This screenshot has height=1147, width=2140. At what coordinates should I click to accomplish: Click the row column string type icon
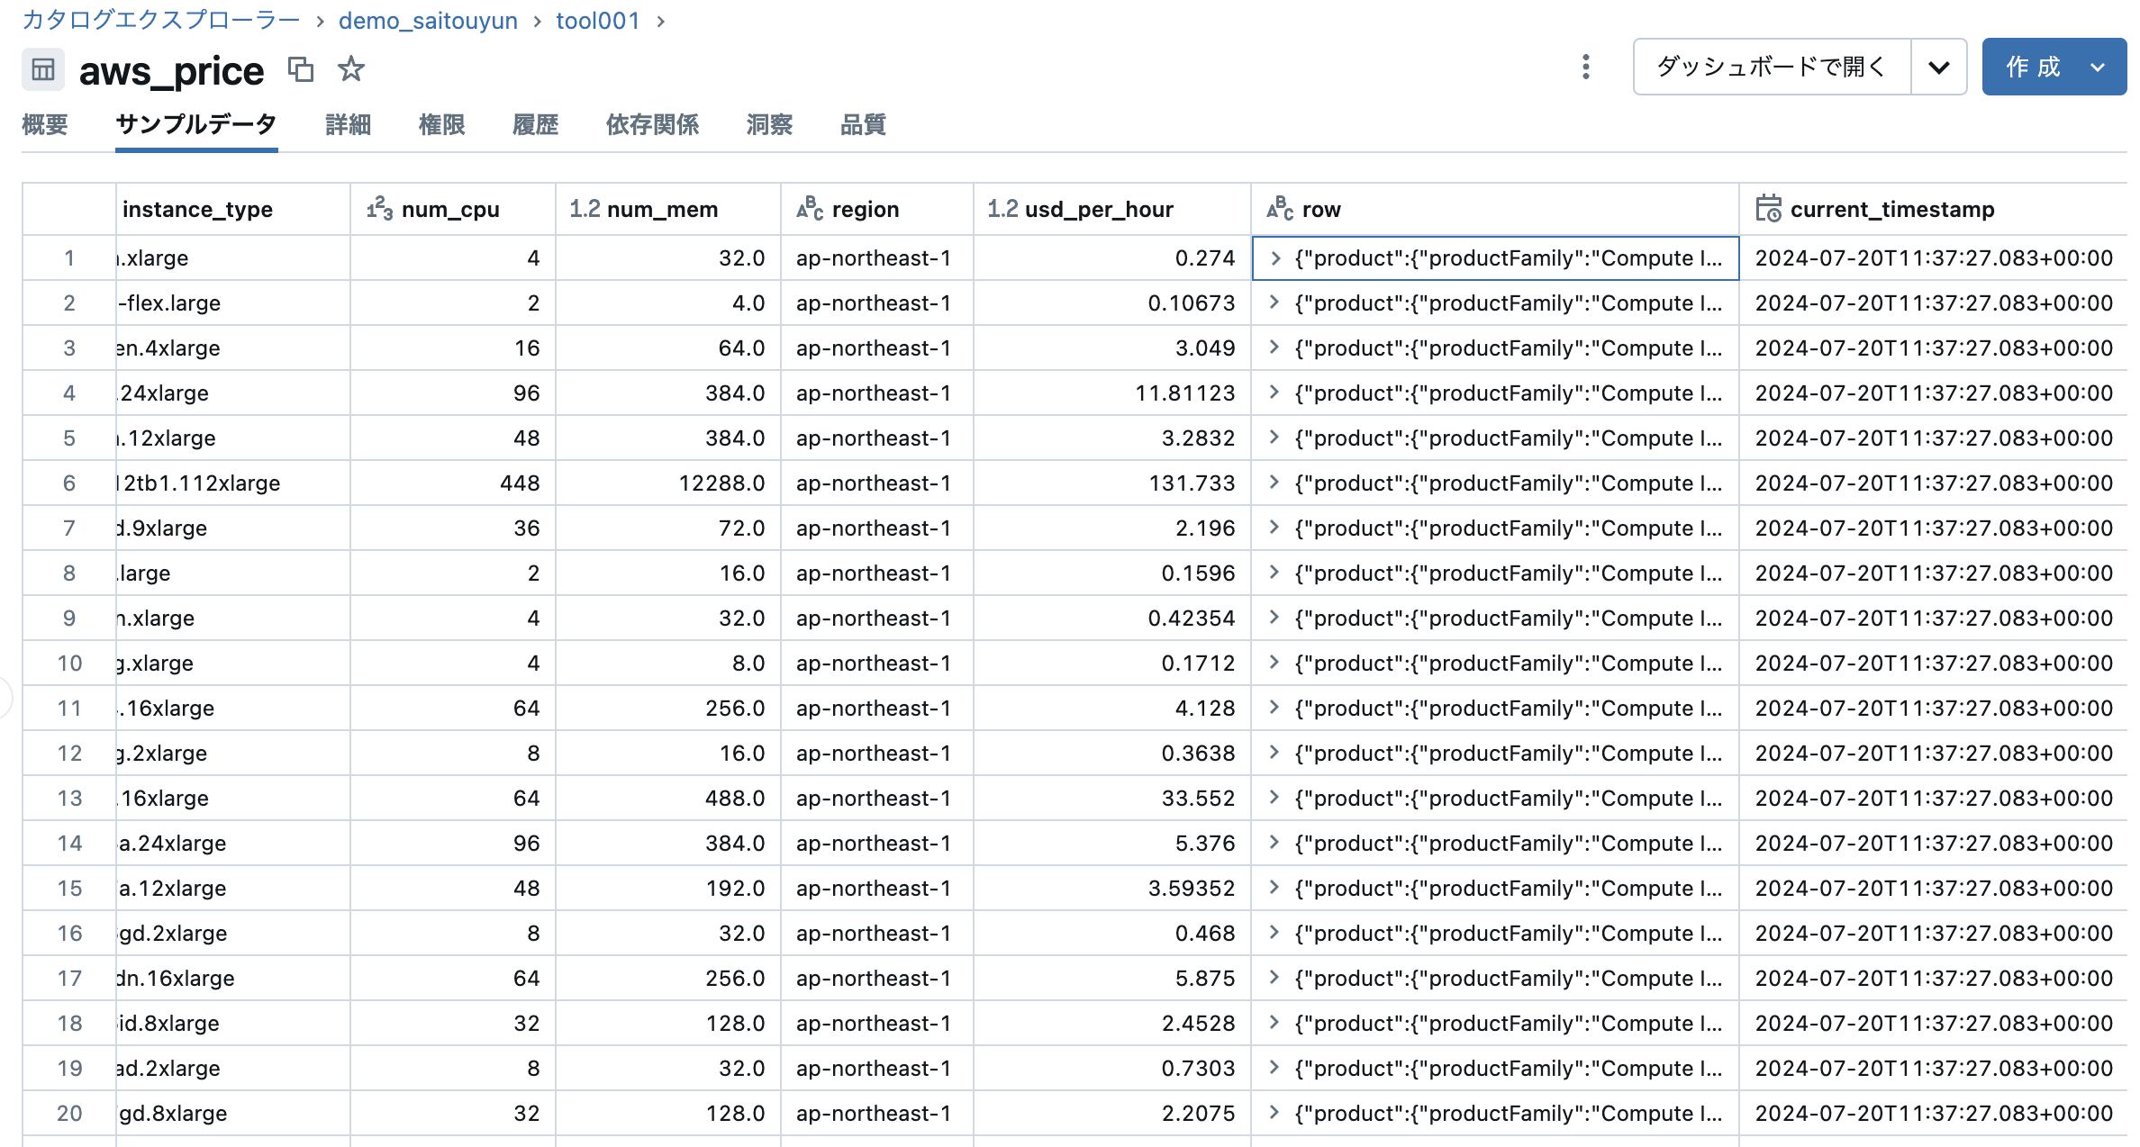pyautogui.click(x=1280, y=209)
